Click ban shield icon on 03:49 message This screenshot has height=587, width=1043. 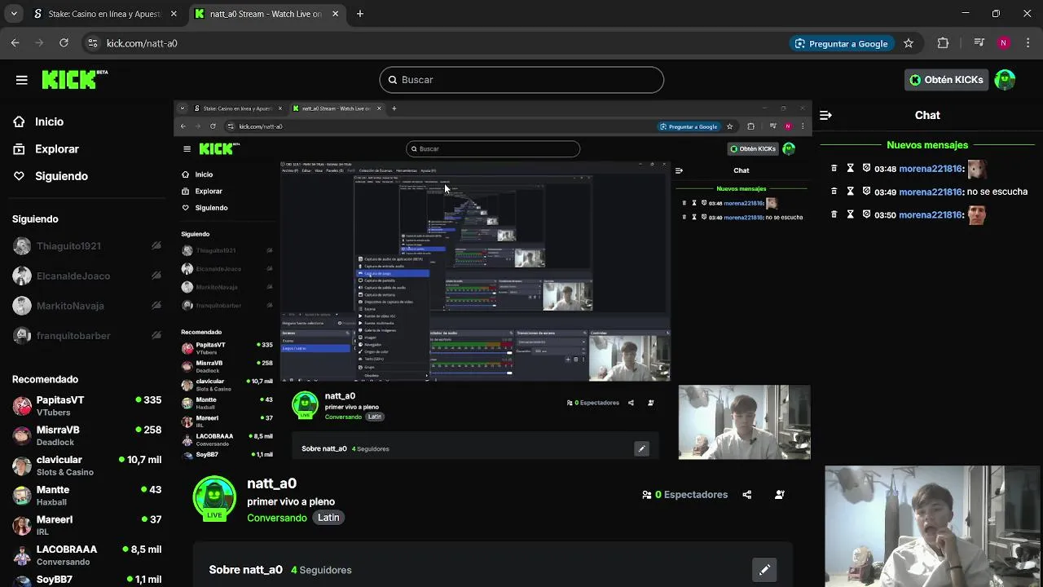tap(866, 192)
